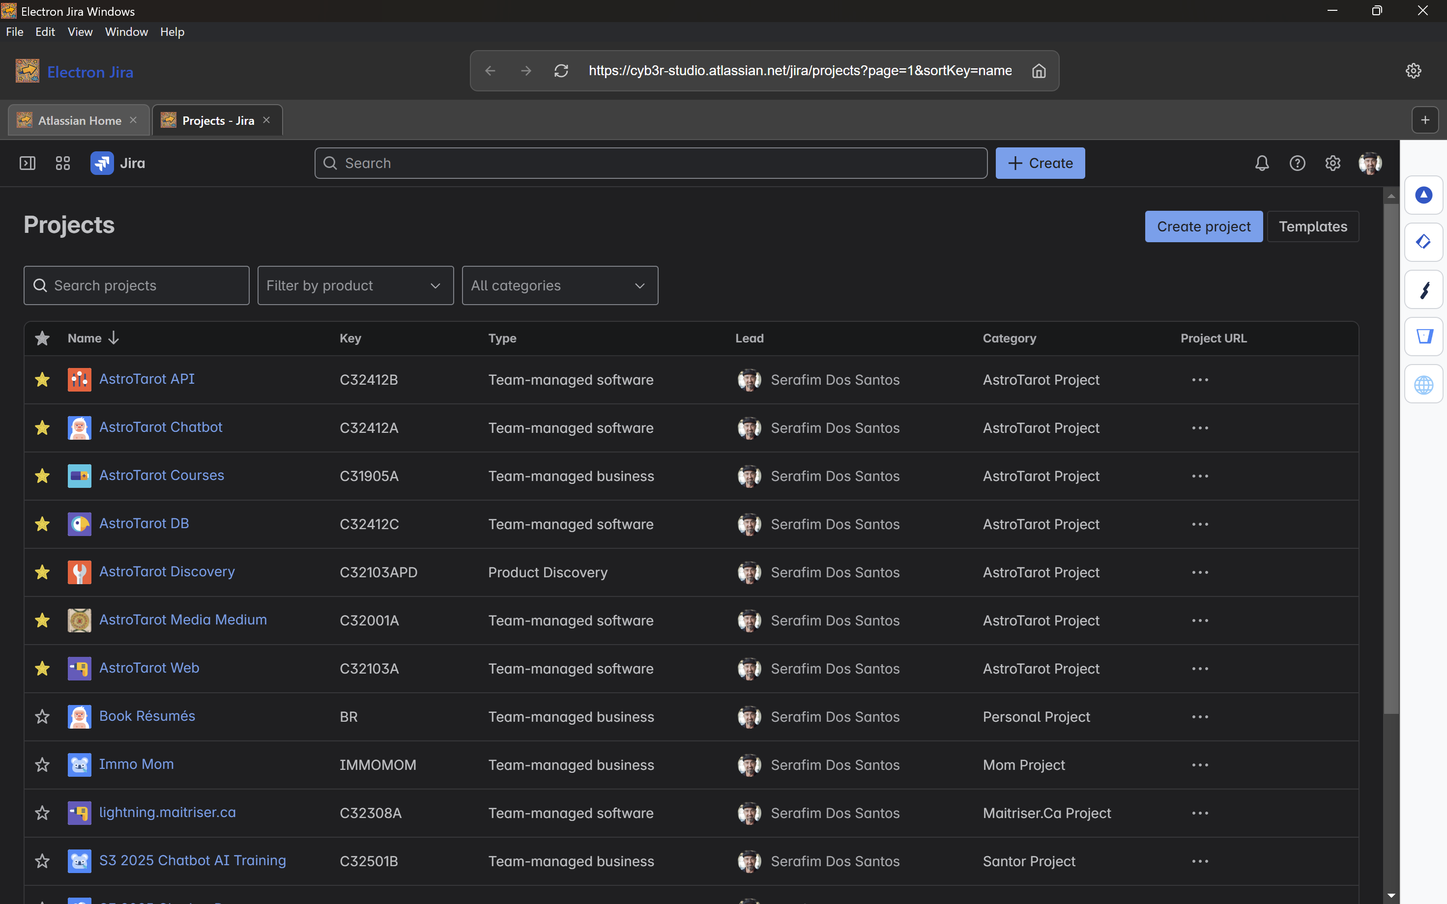Click the browser forward arrow
The height and width of the screenshot is (904, 1447).
click(526, 71)
